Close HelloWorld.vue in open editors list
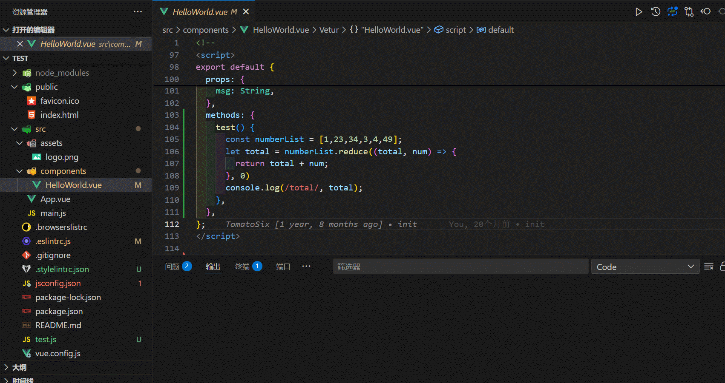This screenshot has height=383, width=725. pyautogui.click(x=20, y=44)
